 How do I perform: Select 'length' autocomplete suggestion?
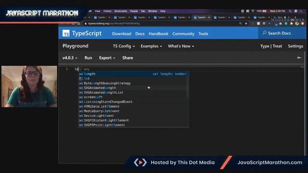tap(134, 74)
